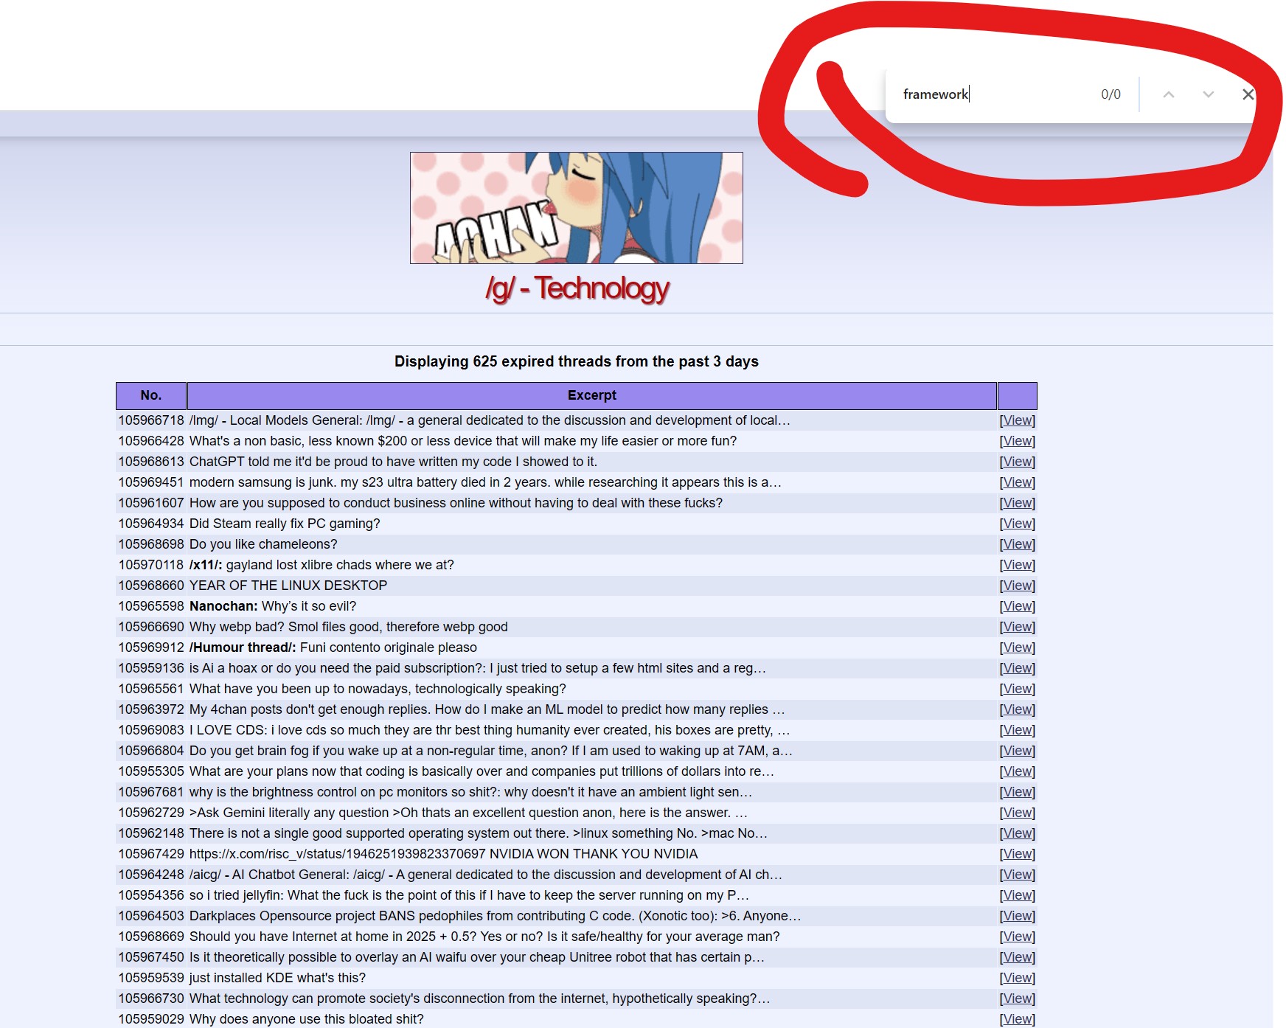View the /Humour thread/
The height and width of the screenshot is (1028, 1286).
point(1018,647)
